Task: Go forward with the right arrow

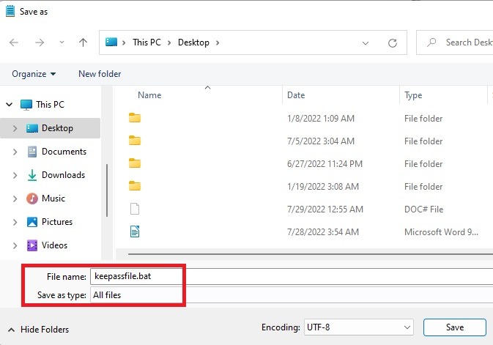Action: (x=40, y=42)
